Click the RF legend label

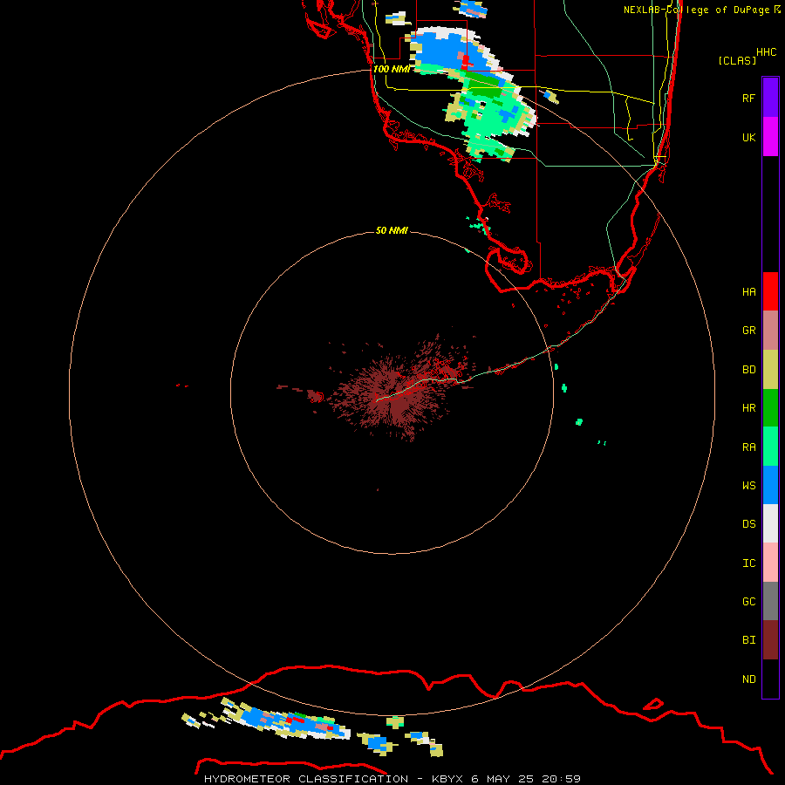pyautogui.click(x=748, y=98)
